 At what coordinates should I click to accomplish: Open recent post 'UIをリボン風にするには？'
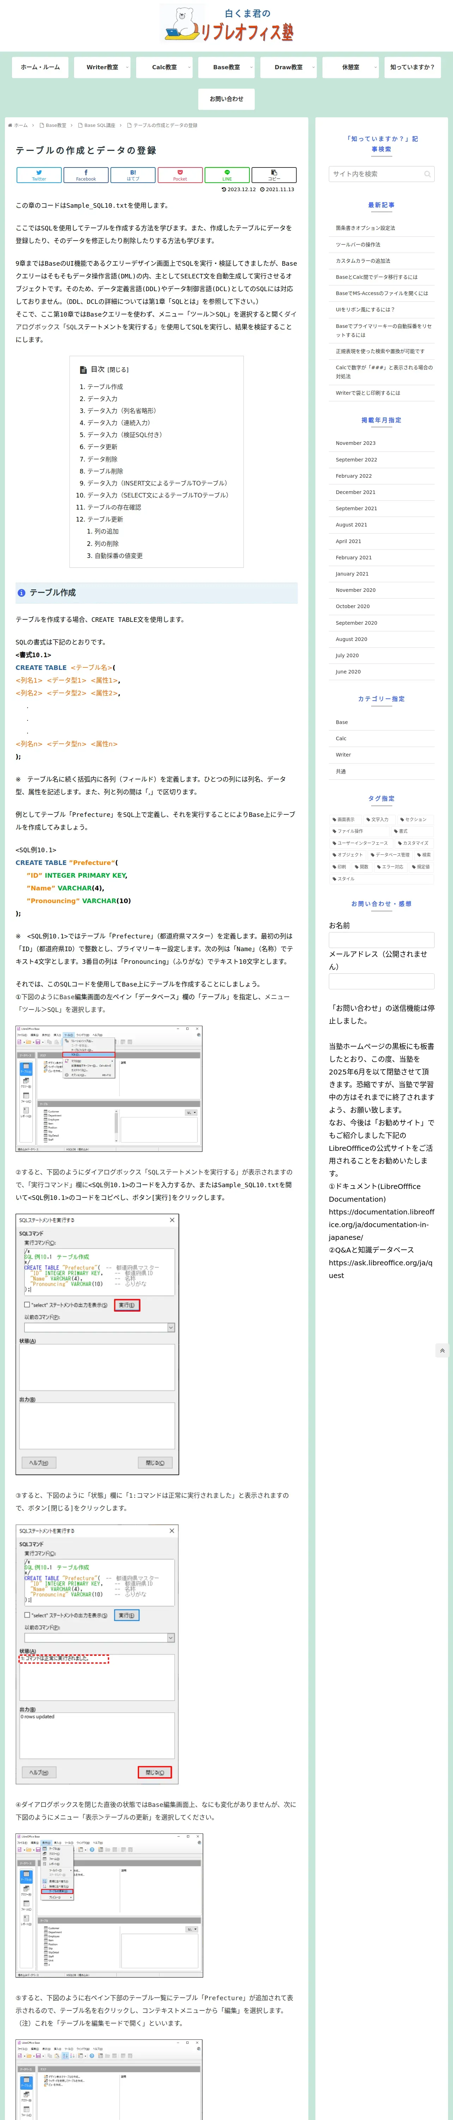coord(381,310)
